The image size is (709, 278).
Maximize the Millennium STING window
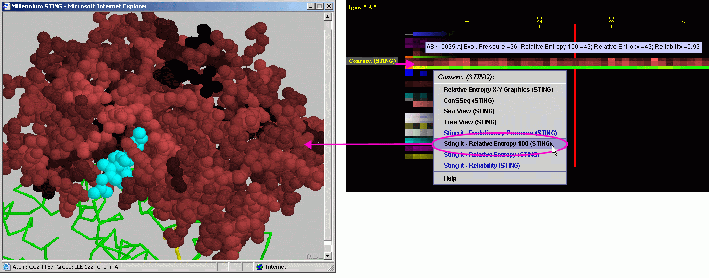pos(319,6)
